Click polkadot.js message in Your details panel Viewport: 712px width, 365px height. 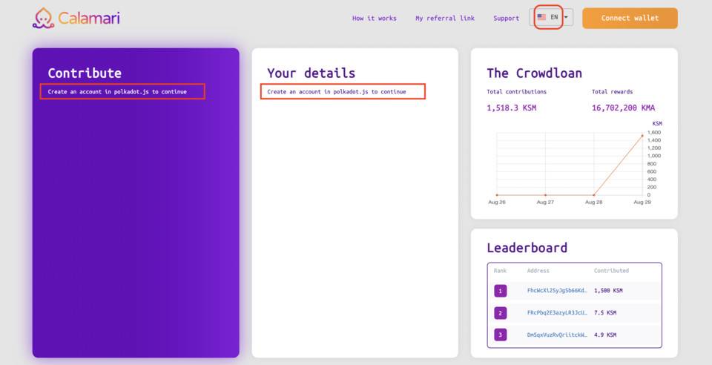coord(337,92)
